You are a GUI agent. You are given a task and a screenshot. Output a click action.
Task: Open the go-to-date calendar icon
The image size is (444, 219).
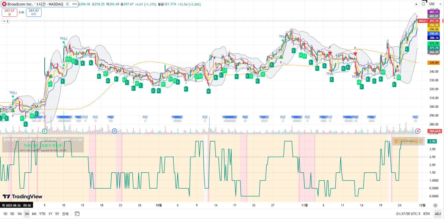77,214
